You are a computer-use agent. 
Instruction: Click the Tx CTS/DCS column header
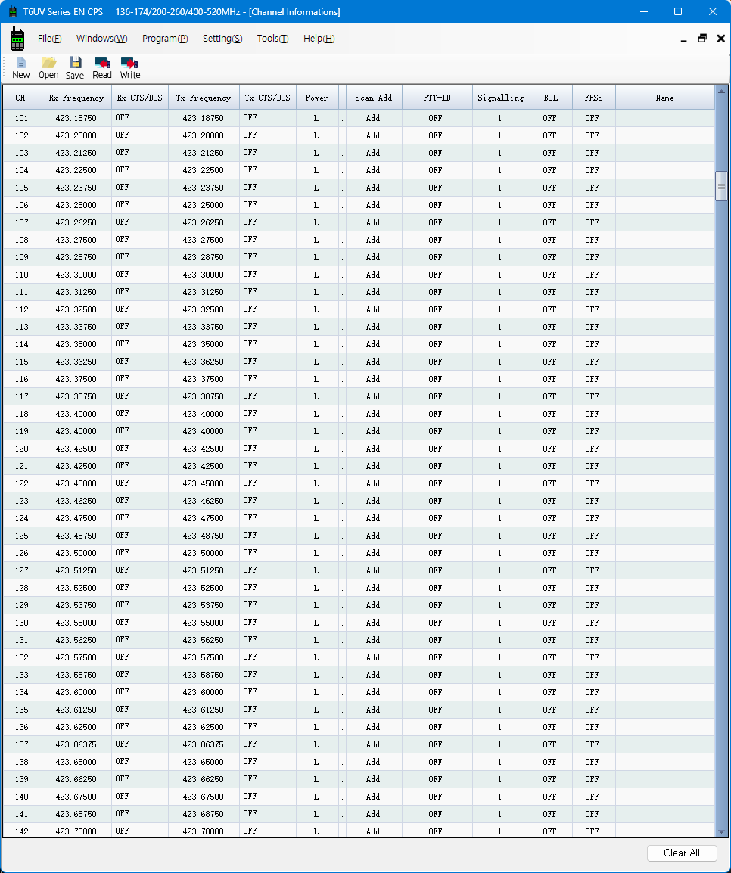click(x=267, y=98)
